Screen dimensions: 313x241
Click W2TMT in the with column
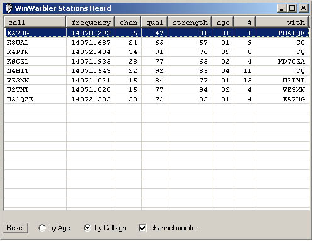(293, 81)
